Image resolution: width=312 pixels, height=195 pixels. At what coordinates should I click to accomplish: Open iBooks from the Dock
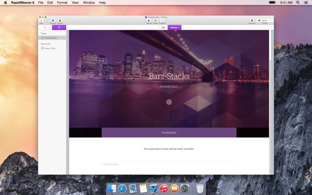coord(174,188)
